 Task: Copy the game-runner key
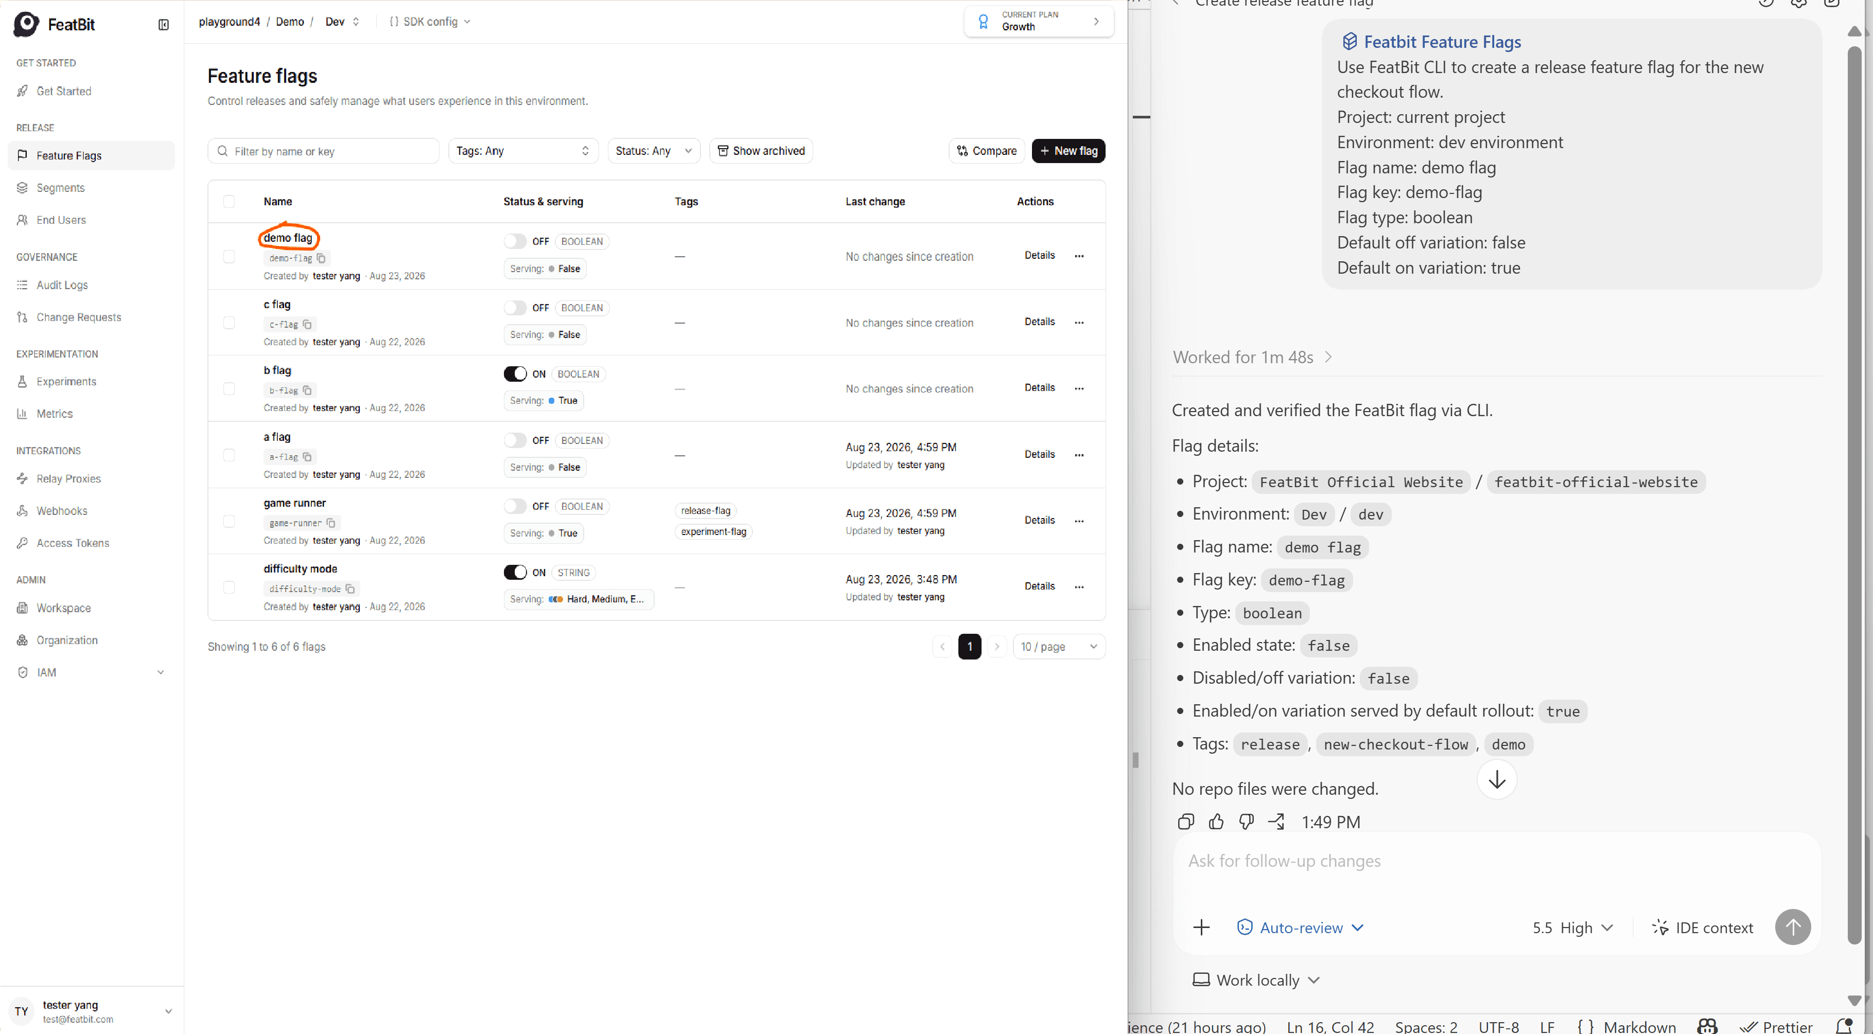(x=331, y=523)
